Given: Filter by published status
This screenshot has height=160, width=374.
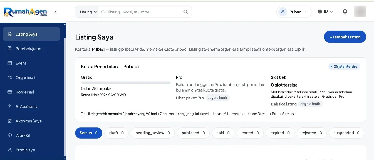Looking at the screenshot, I should click(193, 133).
